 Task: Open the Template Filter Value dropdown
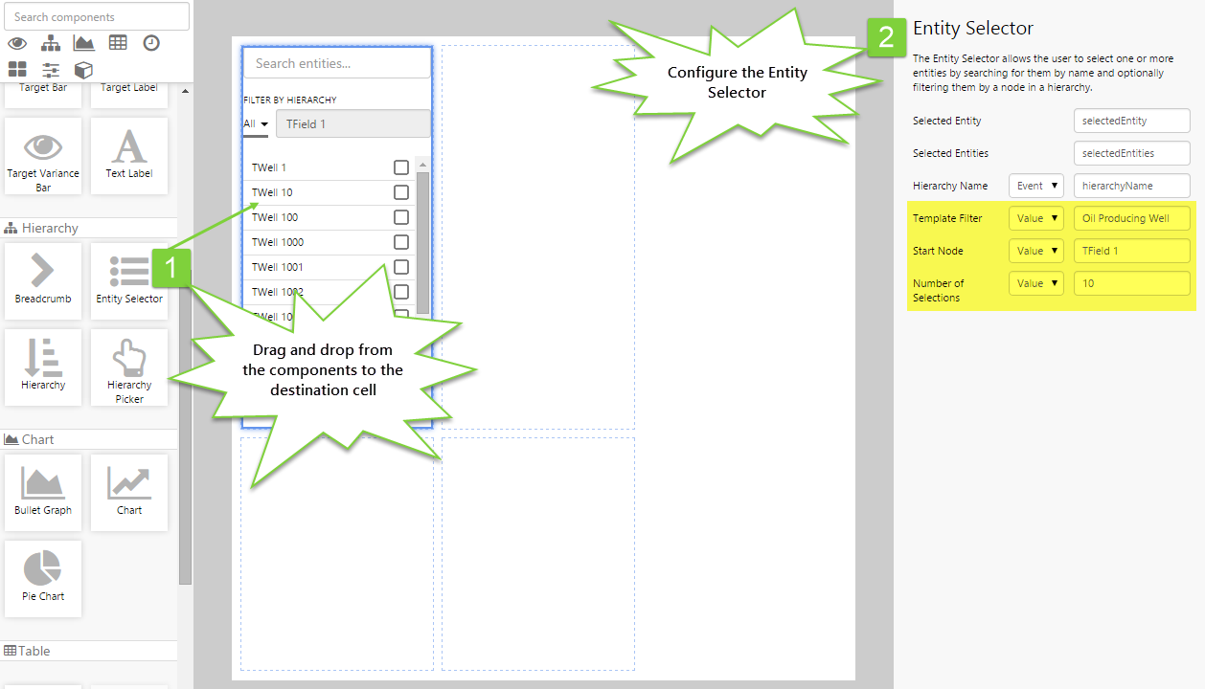tap(1035, 218)
